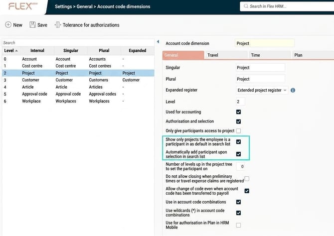Click the Save floppy disk icon
Viewport: 334px width, 236px height.
coord(32,25)
